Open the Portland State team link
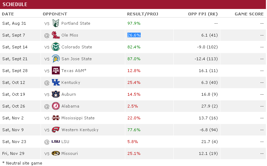 tap(76, 23)
